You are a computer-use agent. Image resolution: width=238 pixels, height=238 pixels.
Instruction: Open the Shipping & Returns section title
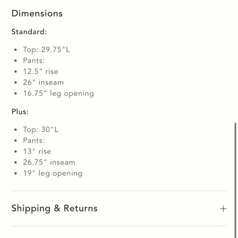(x=55, y=208)
